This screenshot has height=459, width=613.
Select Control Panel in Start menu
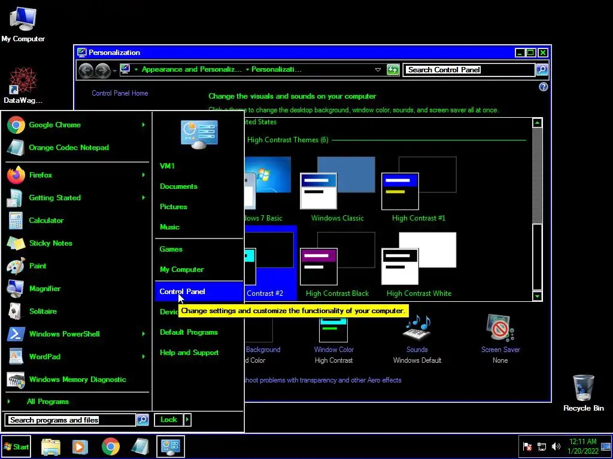point(199,292)
